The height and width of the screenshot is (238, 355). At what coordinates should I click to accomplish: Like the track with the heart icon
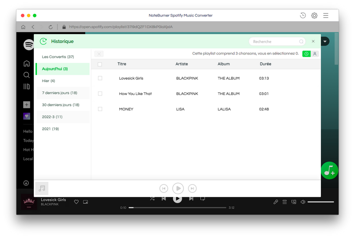(x=76, y=202)
